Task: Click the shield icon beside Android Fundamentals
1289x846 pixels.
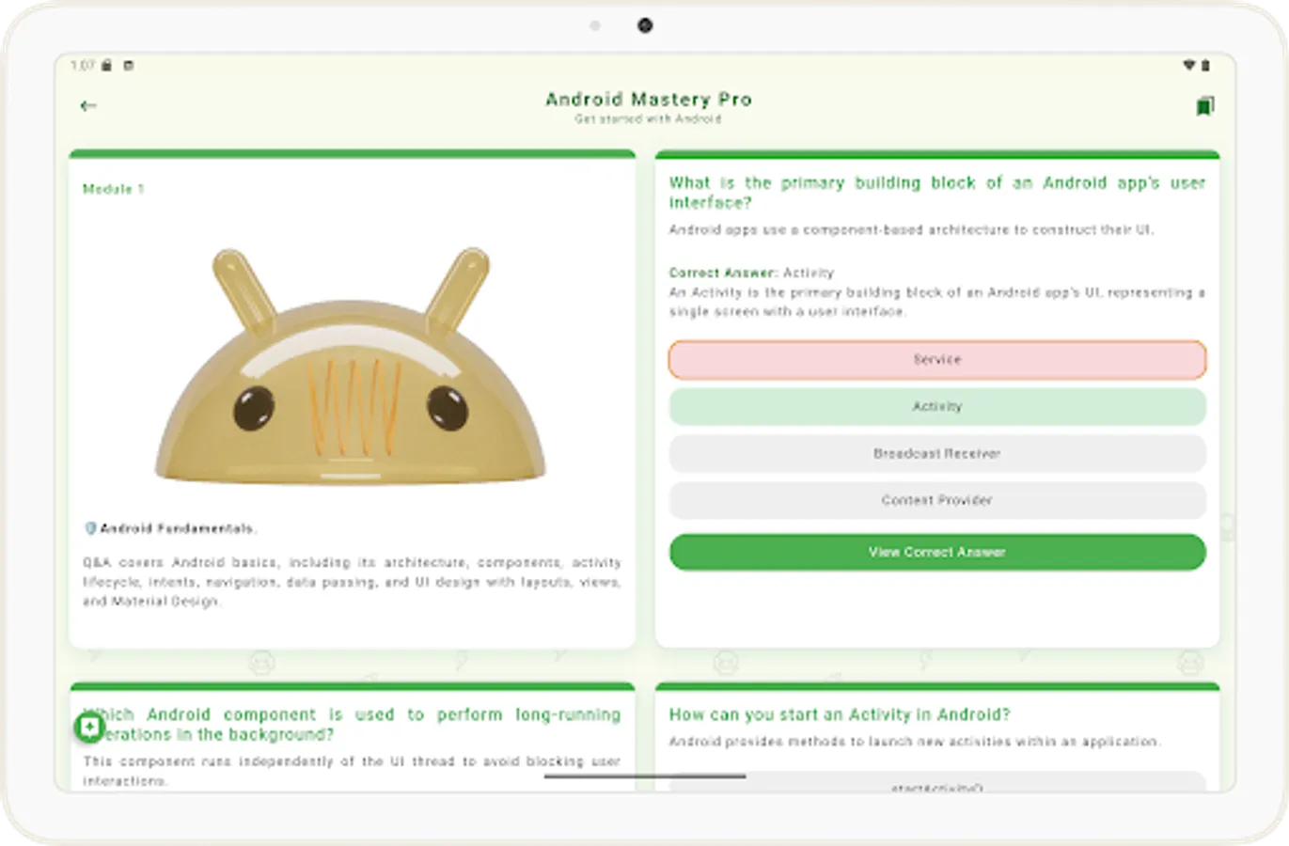Action: pos(89,528)
